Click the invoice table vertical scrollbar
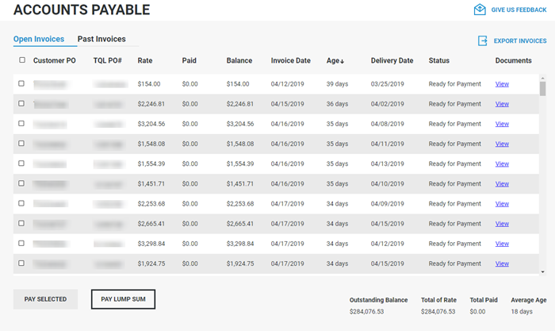Image resolution: width=555 pixels, height=331 pixels. point(542,175)
